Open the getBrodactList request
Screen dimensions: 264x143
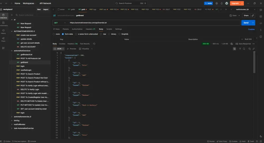pyautogui.click(x=26, y=55)
